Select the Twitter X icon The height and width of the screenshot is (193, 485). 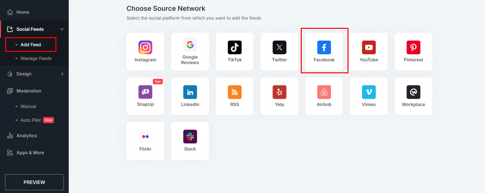[279, 47]
